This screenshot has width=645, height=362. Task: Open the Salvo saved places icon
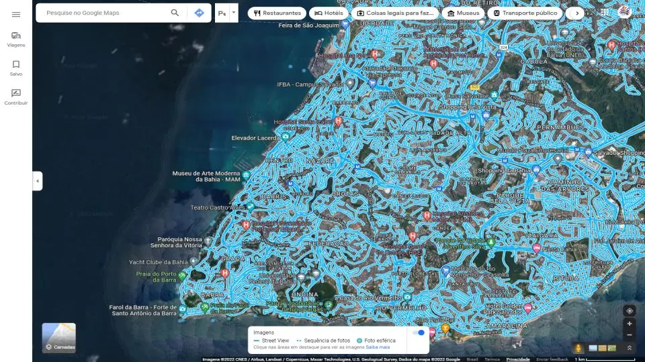click(16, 68)
